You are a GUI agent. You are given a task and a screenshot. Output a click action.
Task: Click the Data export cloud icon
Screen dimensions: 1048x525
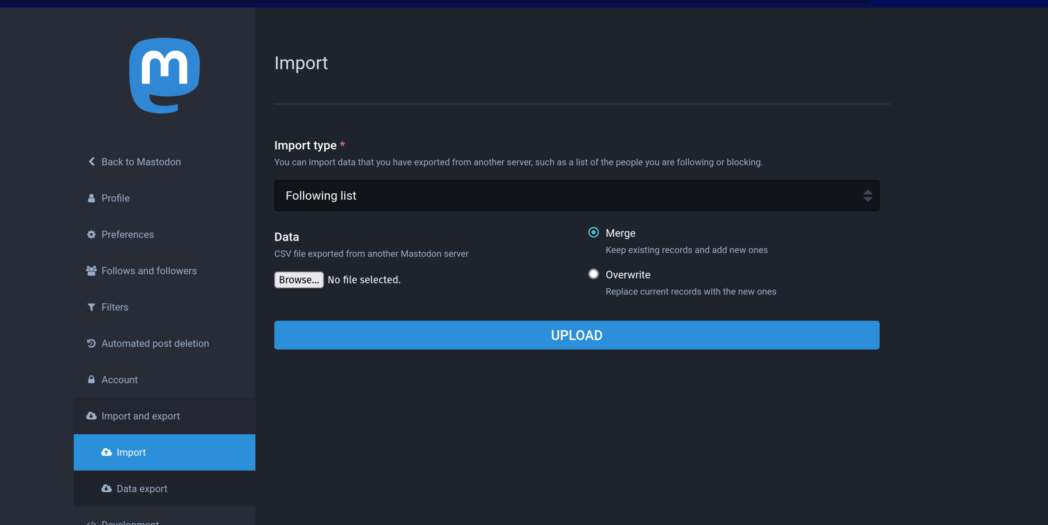pos(106,489)
